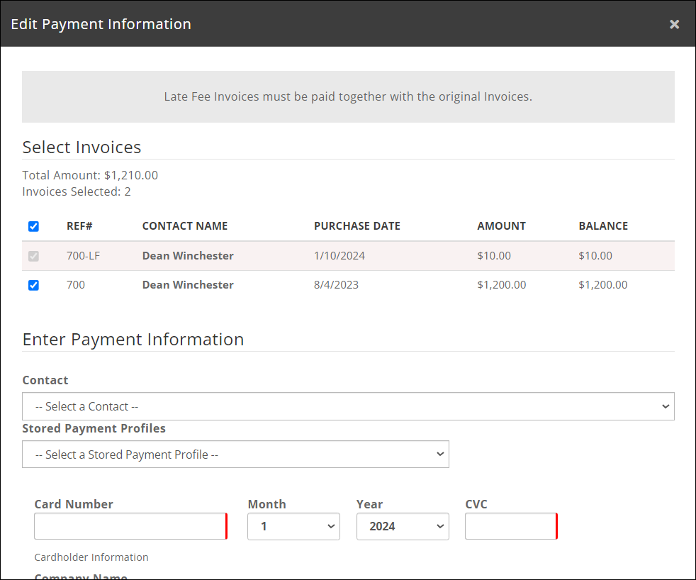The image size is (696, 580).
Task: Click the BALANCE column header
Action: click(x=603, y=226)
